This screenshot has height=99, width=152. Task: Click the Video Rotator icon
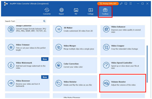click(x=59, y=83)
